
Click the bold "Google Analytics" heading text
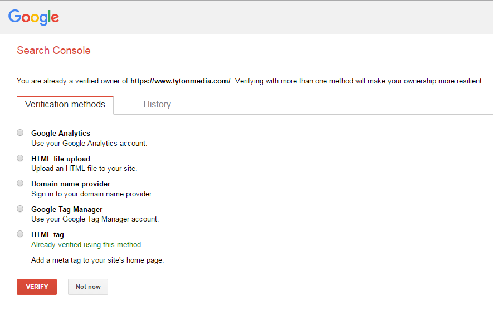coord(61,134)
